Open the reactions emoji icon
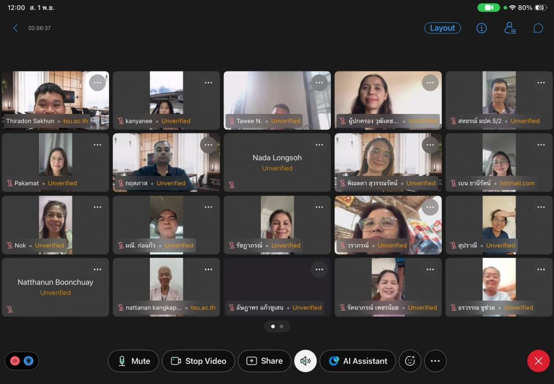 point(410,361)
